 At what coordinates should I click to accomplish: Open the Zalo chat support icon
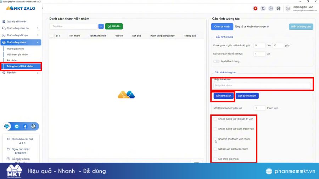tap(17, 126)
